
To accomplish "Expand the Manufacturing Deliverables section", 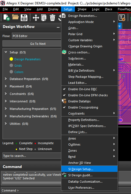I will (x=6, y=116).
